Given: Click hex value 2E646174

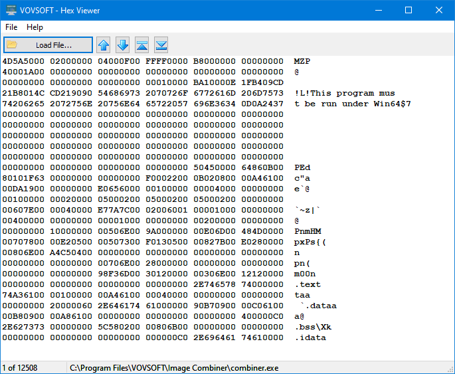Looking at the screenshot, I should click(x=119, y=306).
